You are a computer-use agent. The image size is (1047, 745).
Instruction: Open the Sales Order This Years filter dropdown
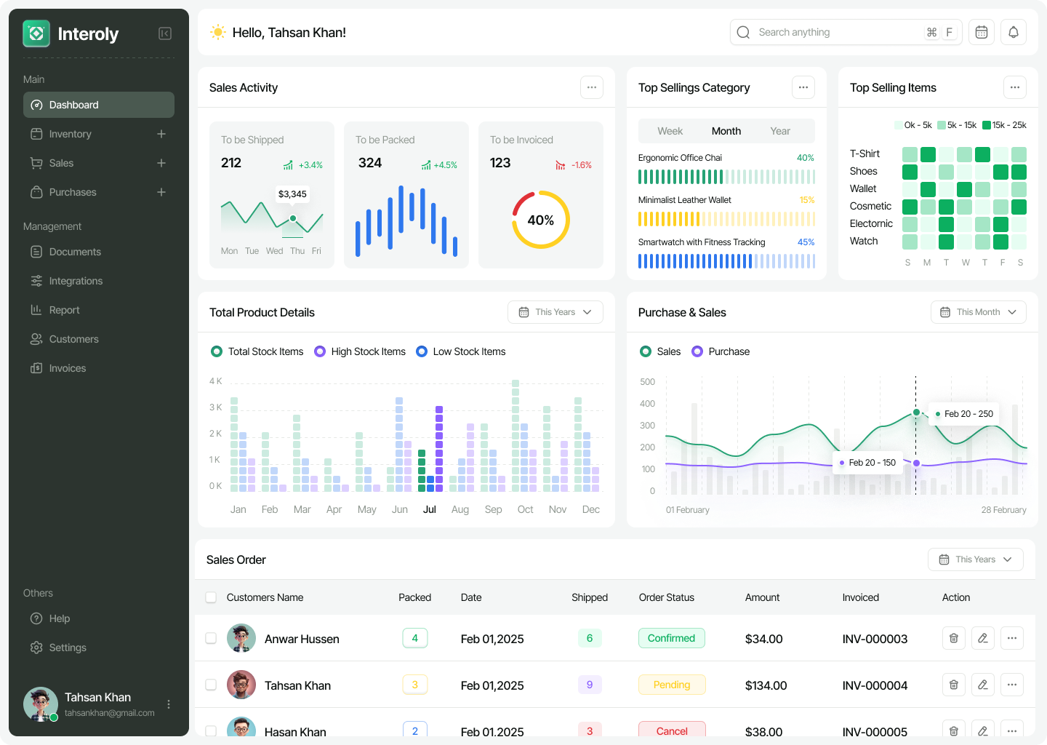[x=975, y=559]
